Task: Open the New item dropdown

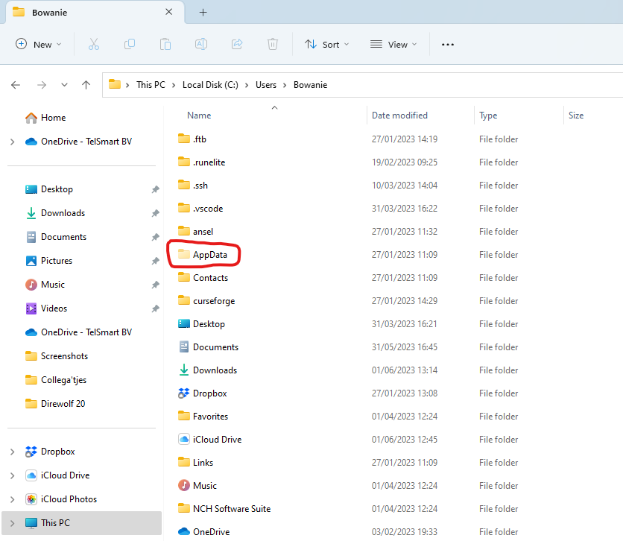Action: click(39, 45)
